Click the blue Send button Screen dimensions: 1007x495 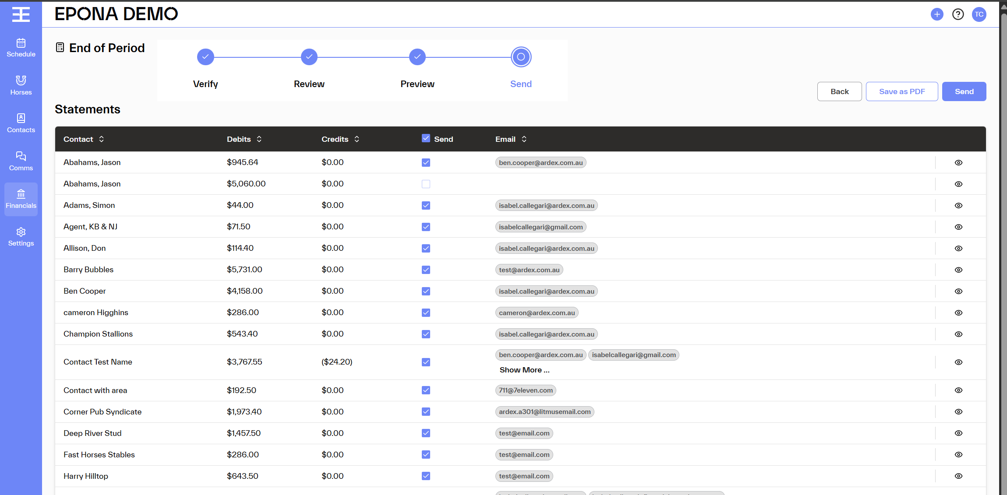[964, 91]
